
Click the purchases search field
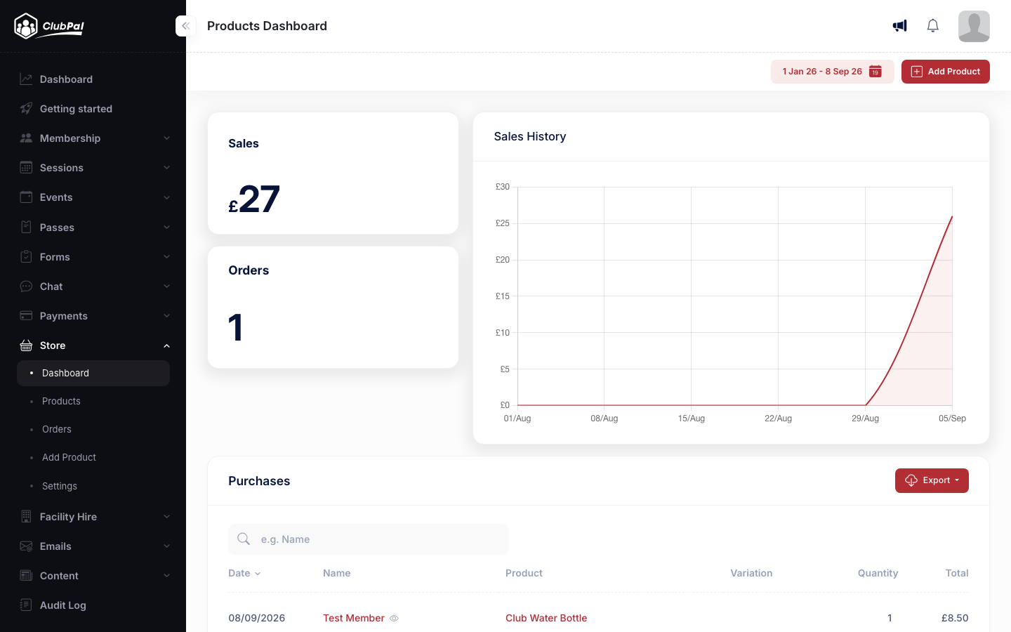(x=369, y=539)
